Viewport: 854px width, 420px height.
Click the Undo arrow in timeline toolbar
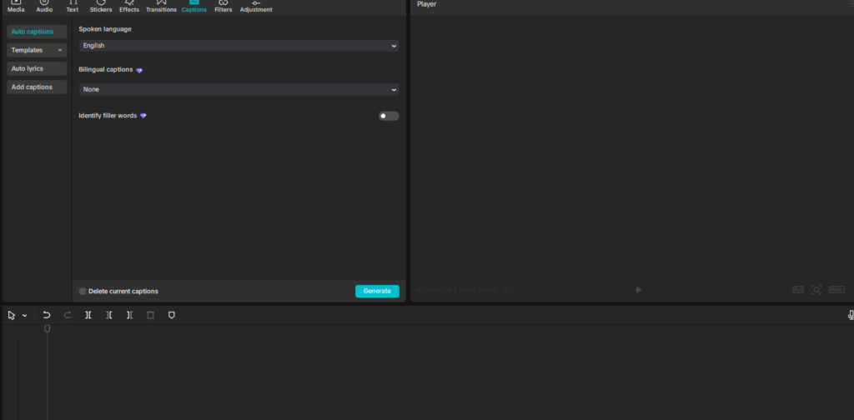pos(47,316)
